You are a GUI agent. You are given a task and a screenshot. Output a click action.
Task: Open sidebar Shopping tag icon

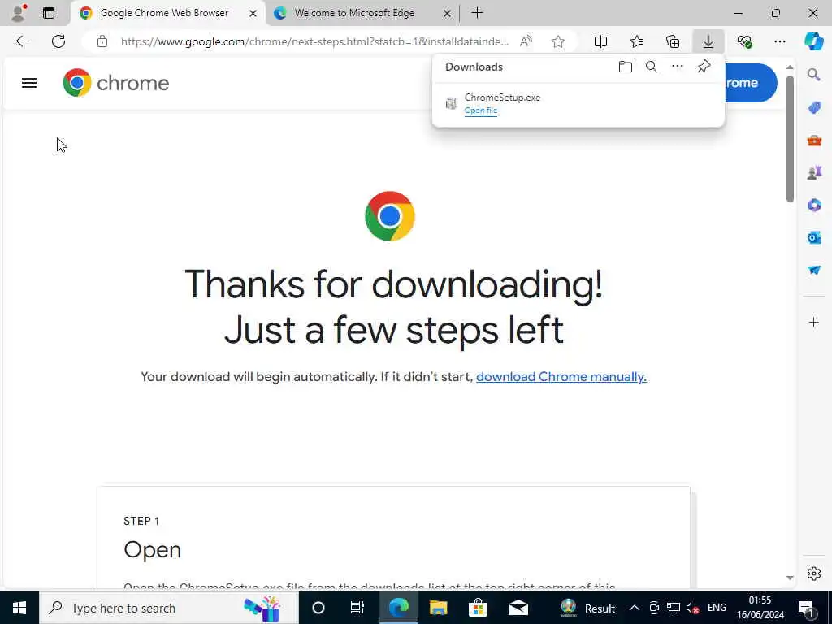[x=814, y=108]
